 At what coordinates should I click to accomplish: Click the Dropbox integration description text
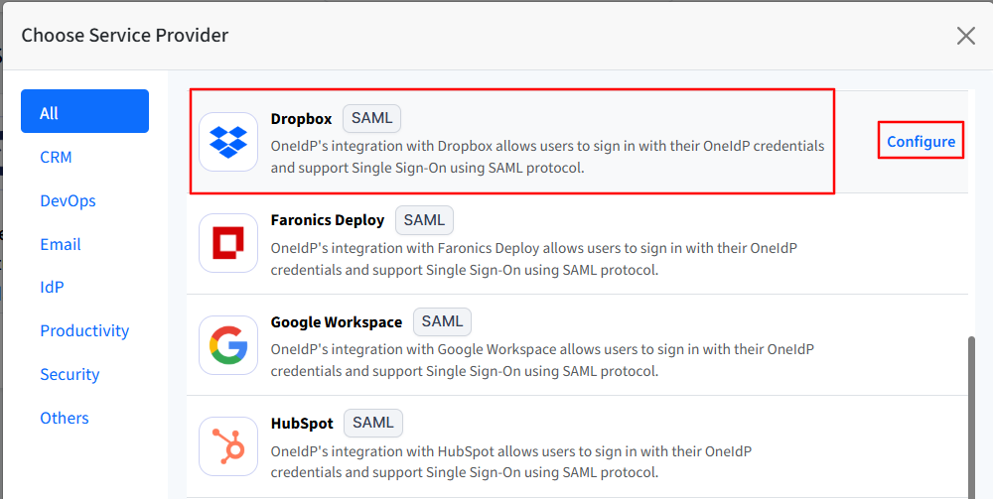point(547,157)
